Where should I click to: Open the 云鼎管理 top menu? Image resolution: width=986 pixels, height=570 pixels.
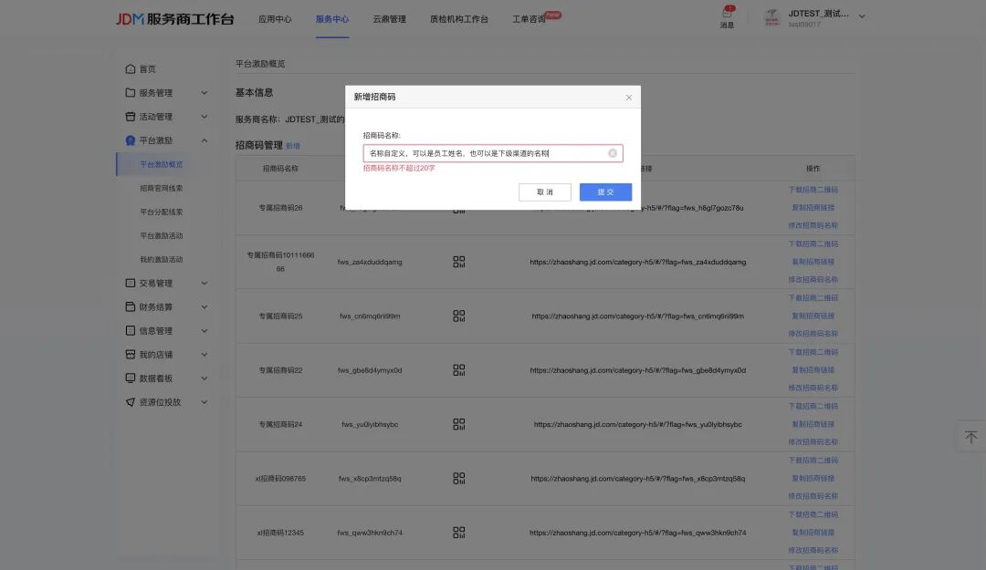389,19
